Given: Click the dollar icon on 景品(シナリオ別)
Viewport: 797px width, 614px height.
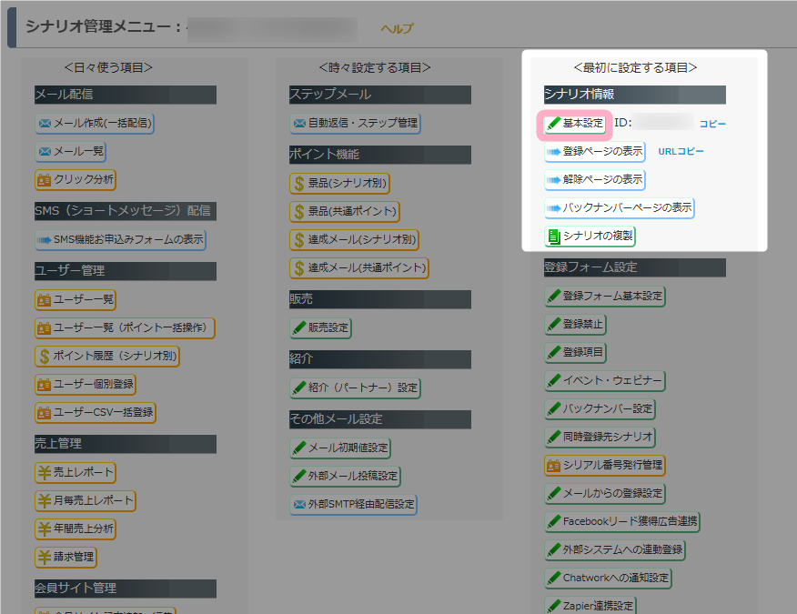Looking at the screenshot, I should tap(298, 184).
